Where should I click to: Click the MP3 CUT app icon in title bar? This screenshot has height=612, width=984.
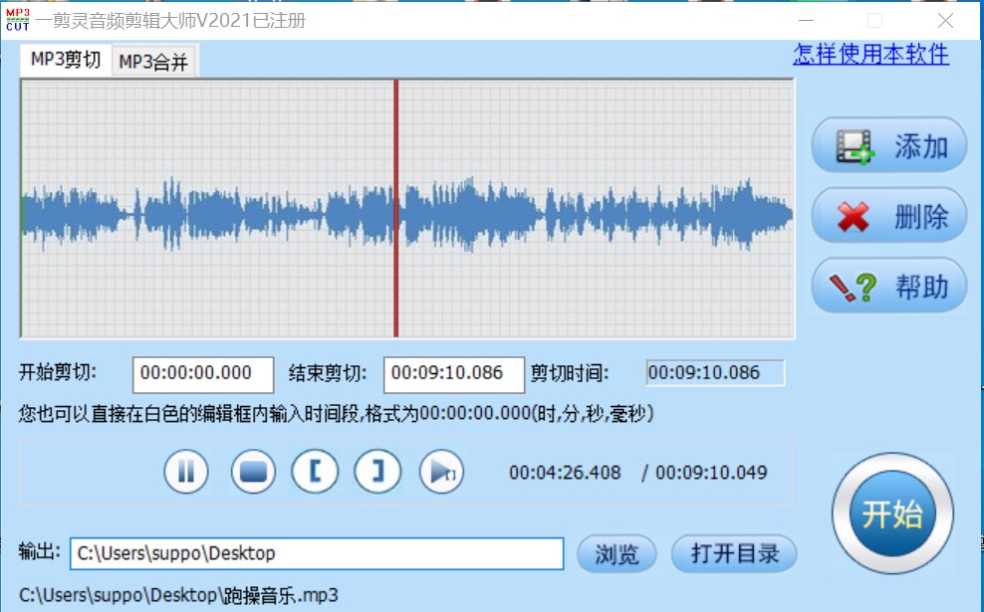point(18,20)
